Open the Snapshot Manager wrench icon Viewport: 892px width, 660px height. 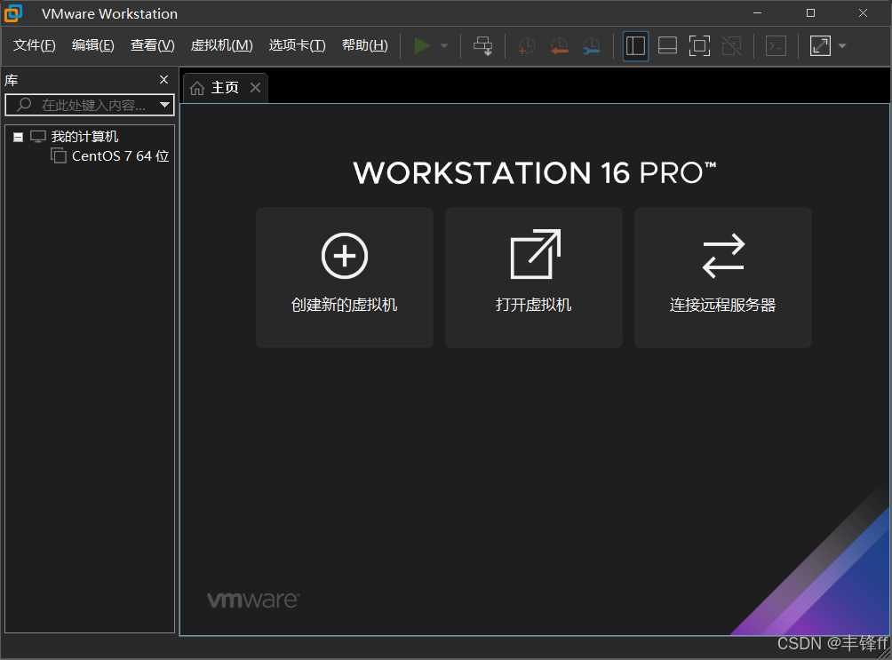(x=592, y=46)
